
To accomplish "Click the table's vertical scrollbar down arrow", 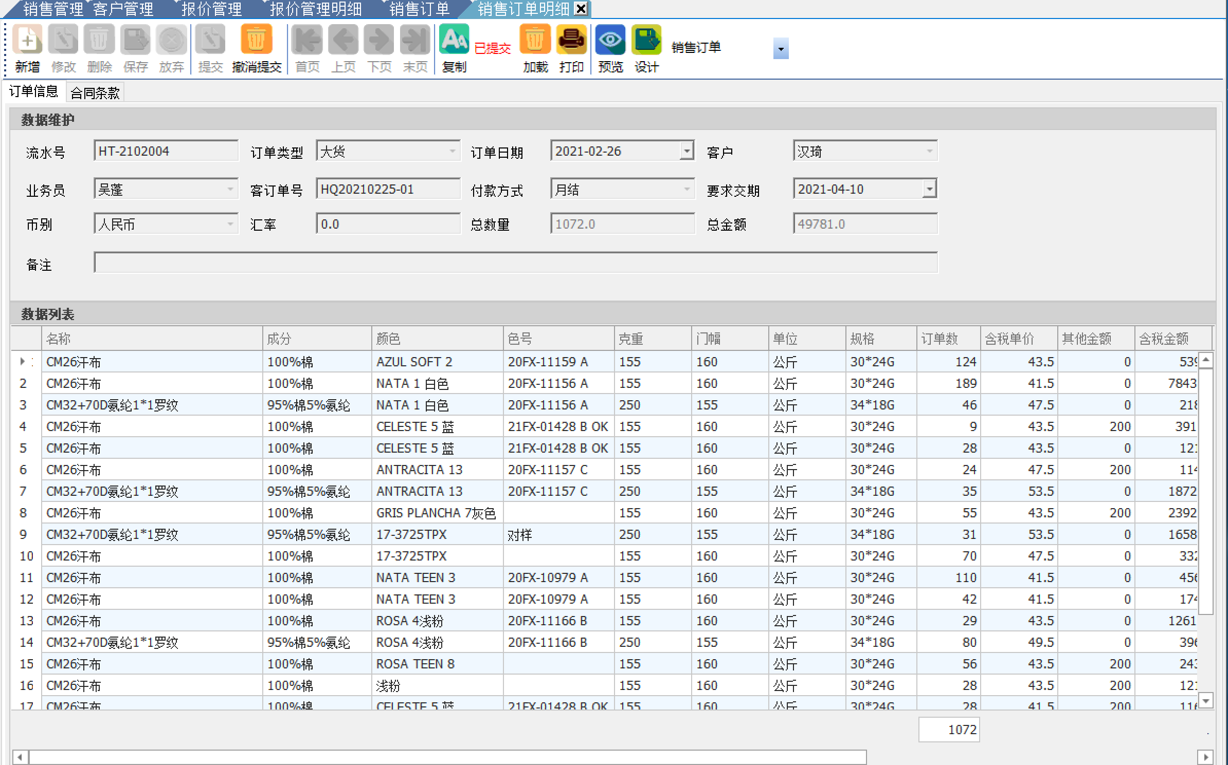I will point(1206,700).
